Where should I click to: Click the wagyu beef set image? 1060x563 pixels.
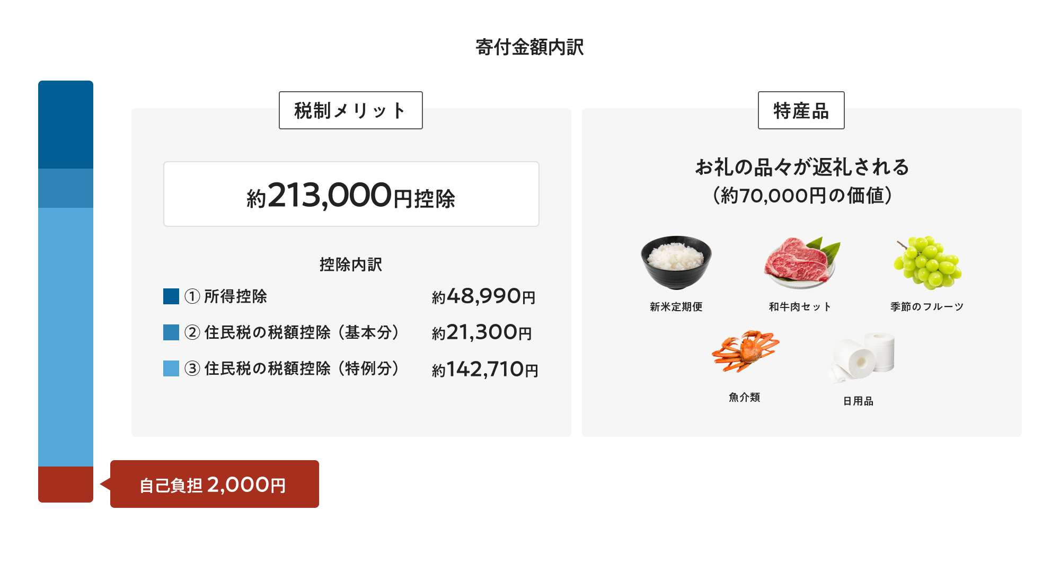tap(800, 262)
